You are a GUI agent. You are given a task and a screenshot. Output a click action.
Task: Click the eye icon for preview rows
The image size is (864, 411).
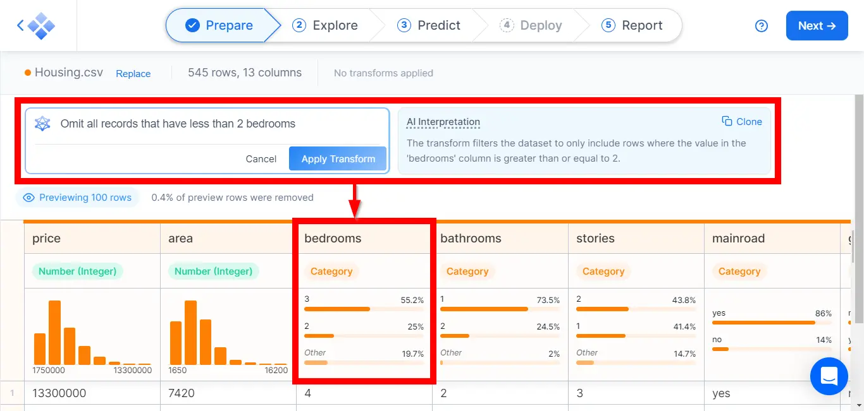pyautogui.click(x=28, y=198)
